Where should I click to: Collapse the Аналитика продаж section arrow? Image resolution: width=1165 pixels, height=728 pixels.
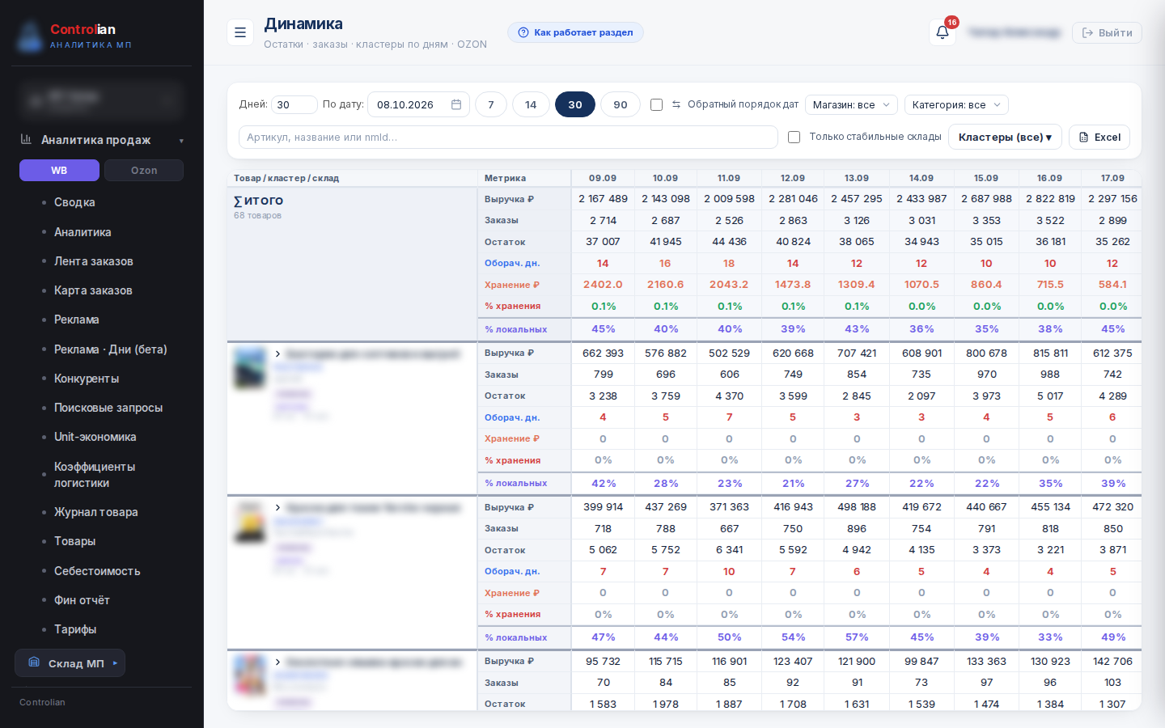(x=181, y=141)
